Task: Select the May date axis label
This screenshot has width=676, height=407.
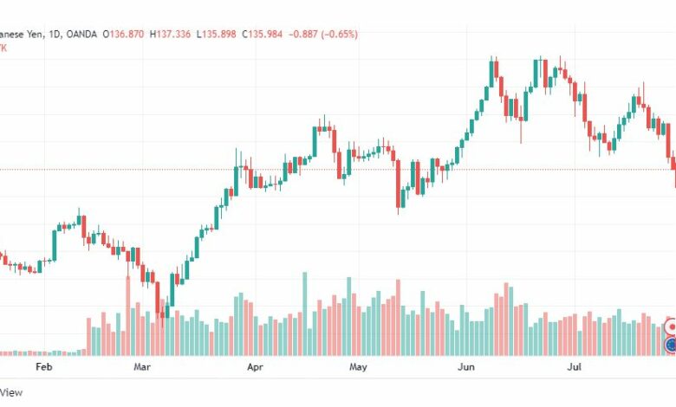Action: (358, 367)
